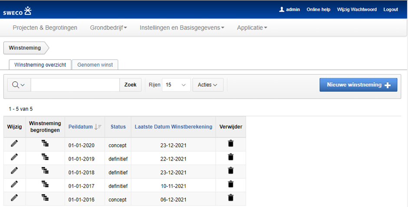
Task: Open the Acties dropdown menu
Action: click(x=207, y=85)
